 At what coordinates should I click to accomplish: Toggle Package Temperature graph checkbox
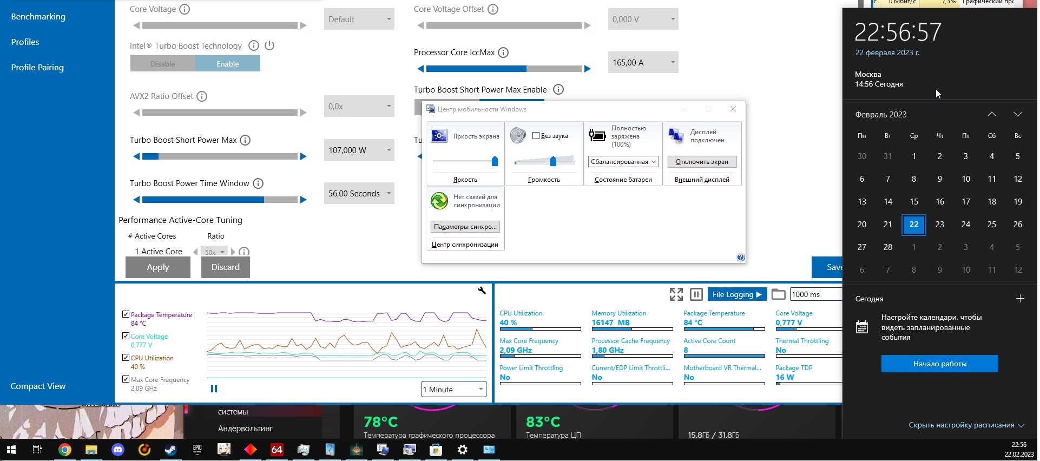pyautogui.click(x=126, y=314)
